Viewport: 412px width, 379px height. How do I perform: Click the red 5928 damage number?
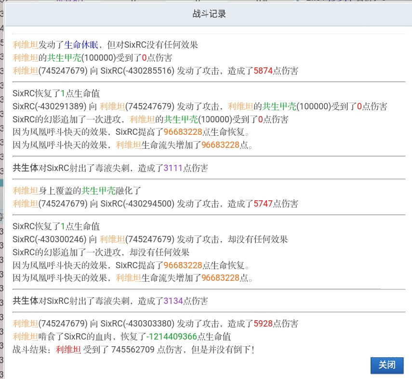pos(263,324)
